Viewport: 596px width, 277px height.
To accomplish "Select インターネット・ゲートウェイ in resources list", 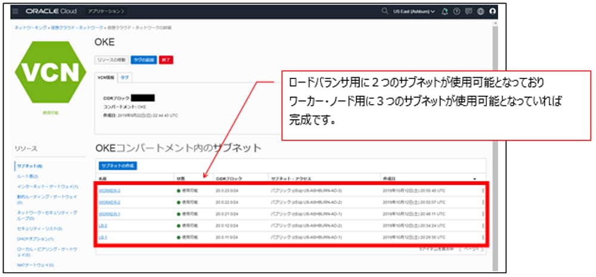I will [48, 187].
